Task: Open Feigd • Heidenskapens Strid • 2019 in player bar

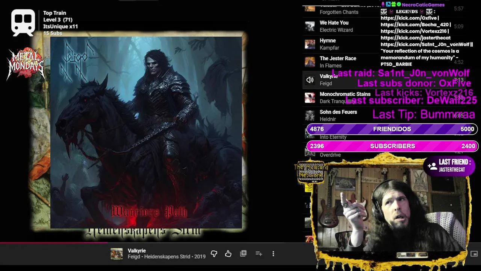Action: (x=166, y=257)
